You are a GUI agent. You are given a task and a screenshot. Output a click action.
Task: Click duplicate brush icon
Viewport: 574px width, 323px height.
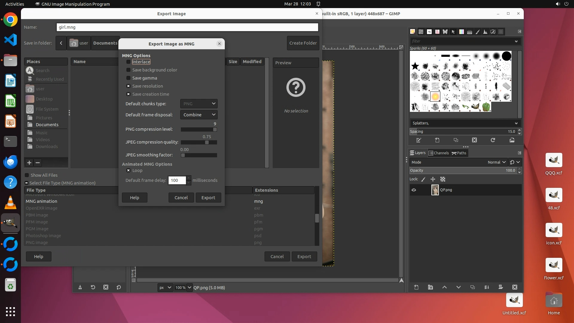point(456,140)
